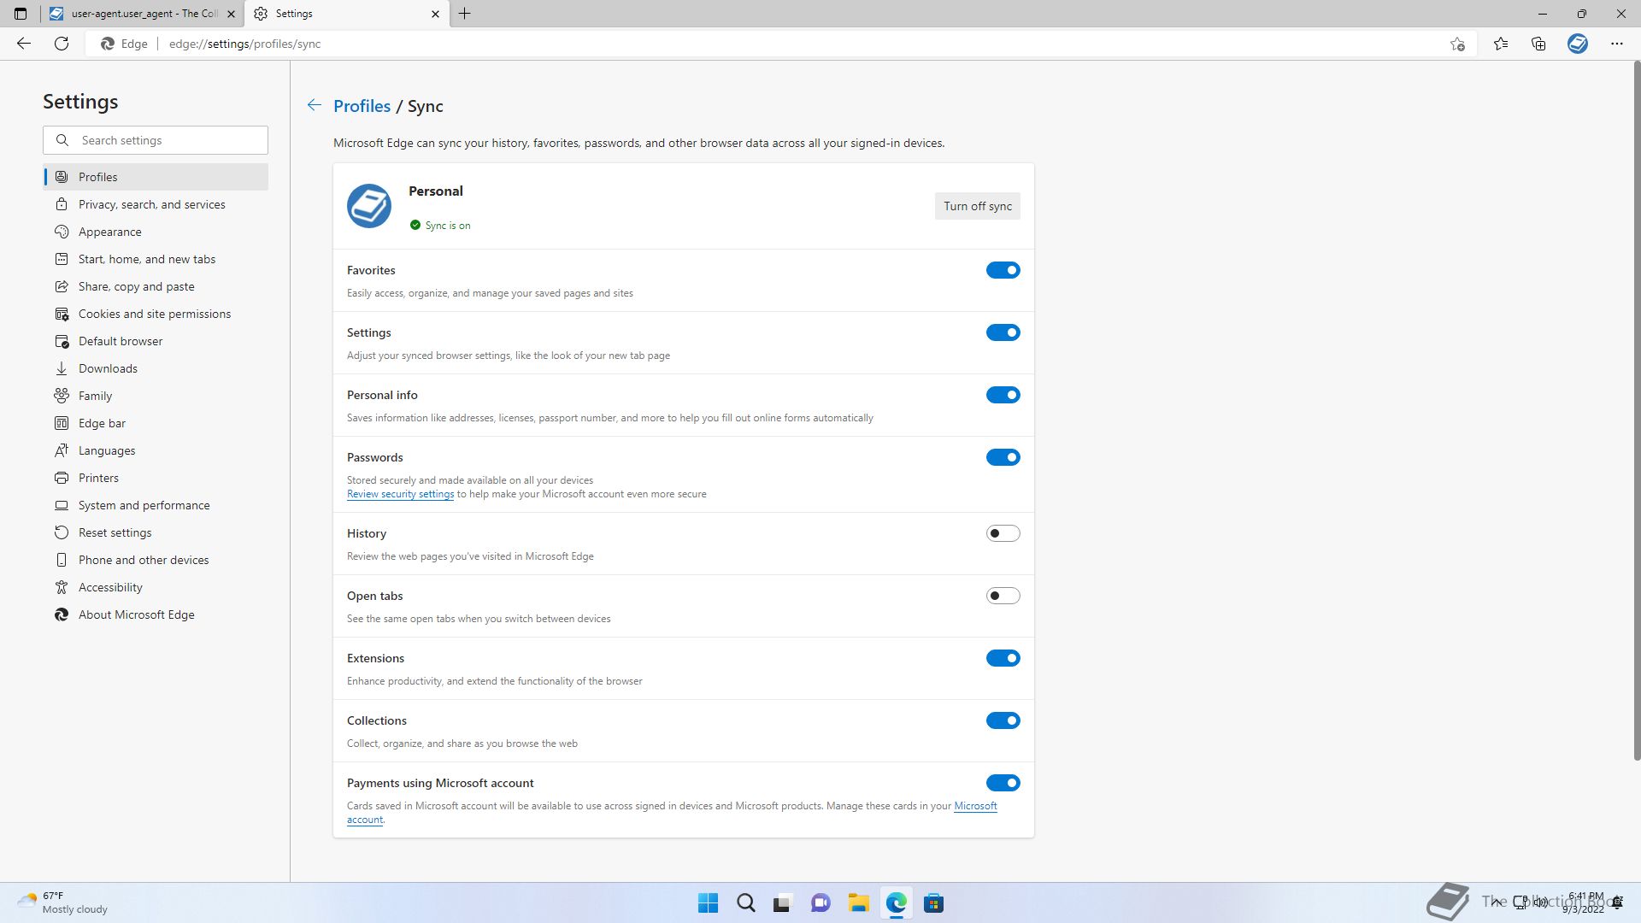Open System and performance settings
The height and width of the screenshot is (923, 1641).
tap(156, 505)
